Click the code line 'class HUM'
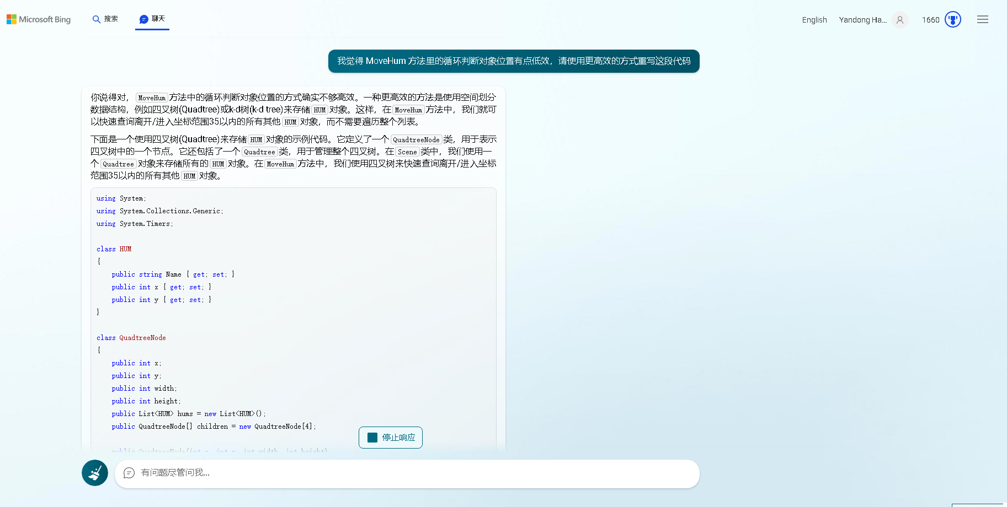The image size is (1007, 507). point(114,249)
